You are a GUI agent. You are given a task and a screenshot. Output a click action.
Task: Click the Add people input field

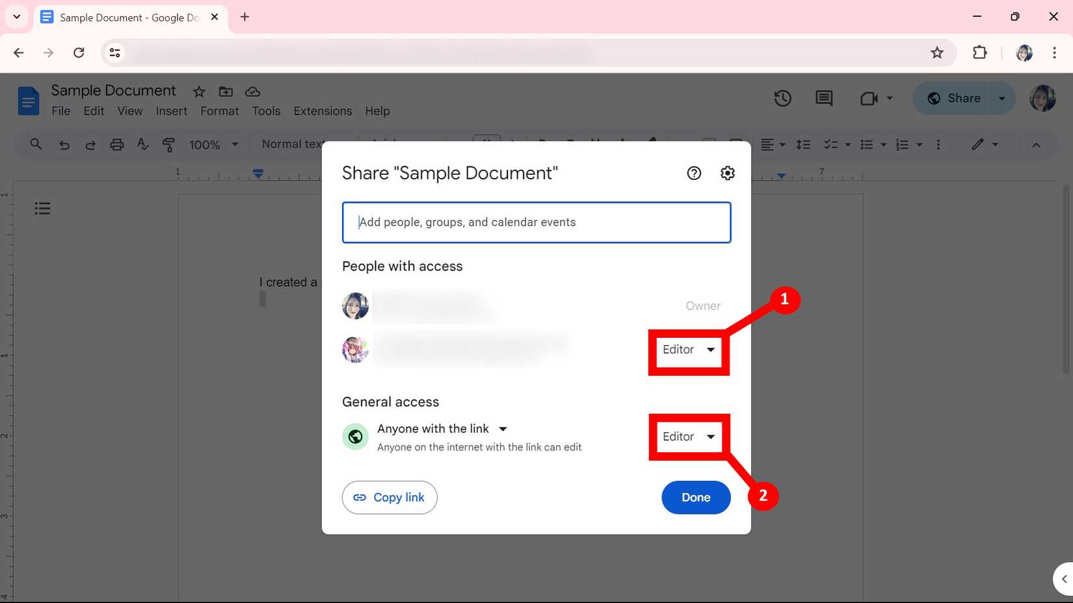tap(536, 222)
